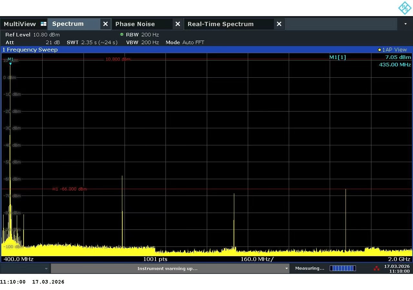The width and height of the screenshot is (413, 290).
Task: Switch to the Phase Noise tab
Action: click(135, 24)
